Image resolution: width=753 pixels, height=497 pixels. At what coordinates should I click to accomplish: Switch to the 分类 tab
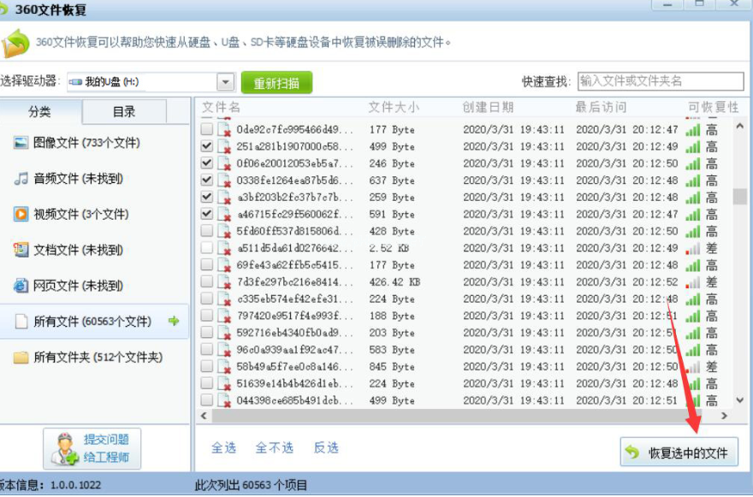pos(40,111)
